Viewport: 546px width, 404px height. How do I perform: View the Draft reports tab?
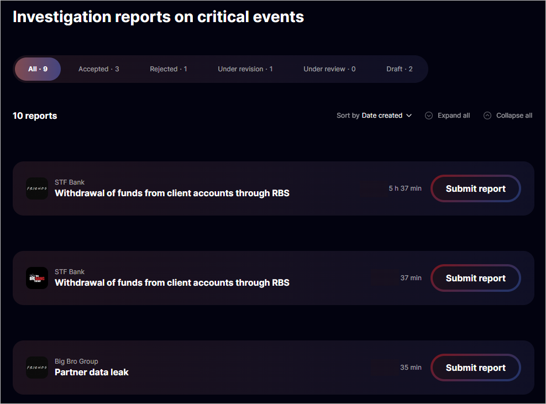click(x=399, y=69)
